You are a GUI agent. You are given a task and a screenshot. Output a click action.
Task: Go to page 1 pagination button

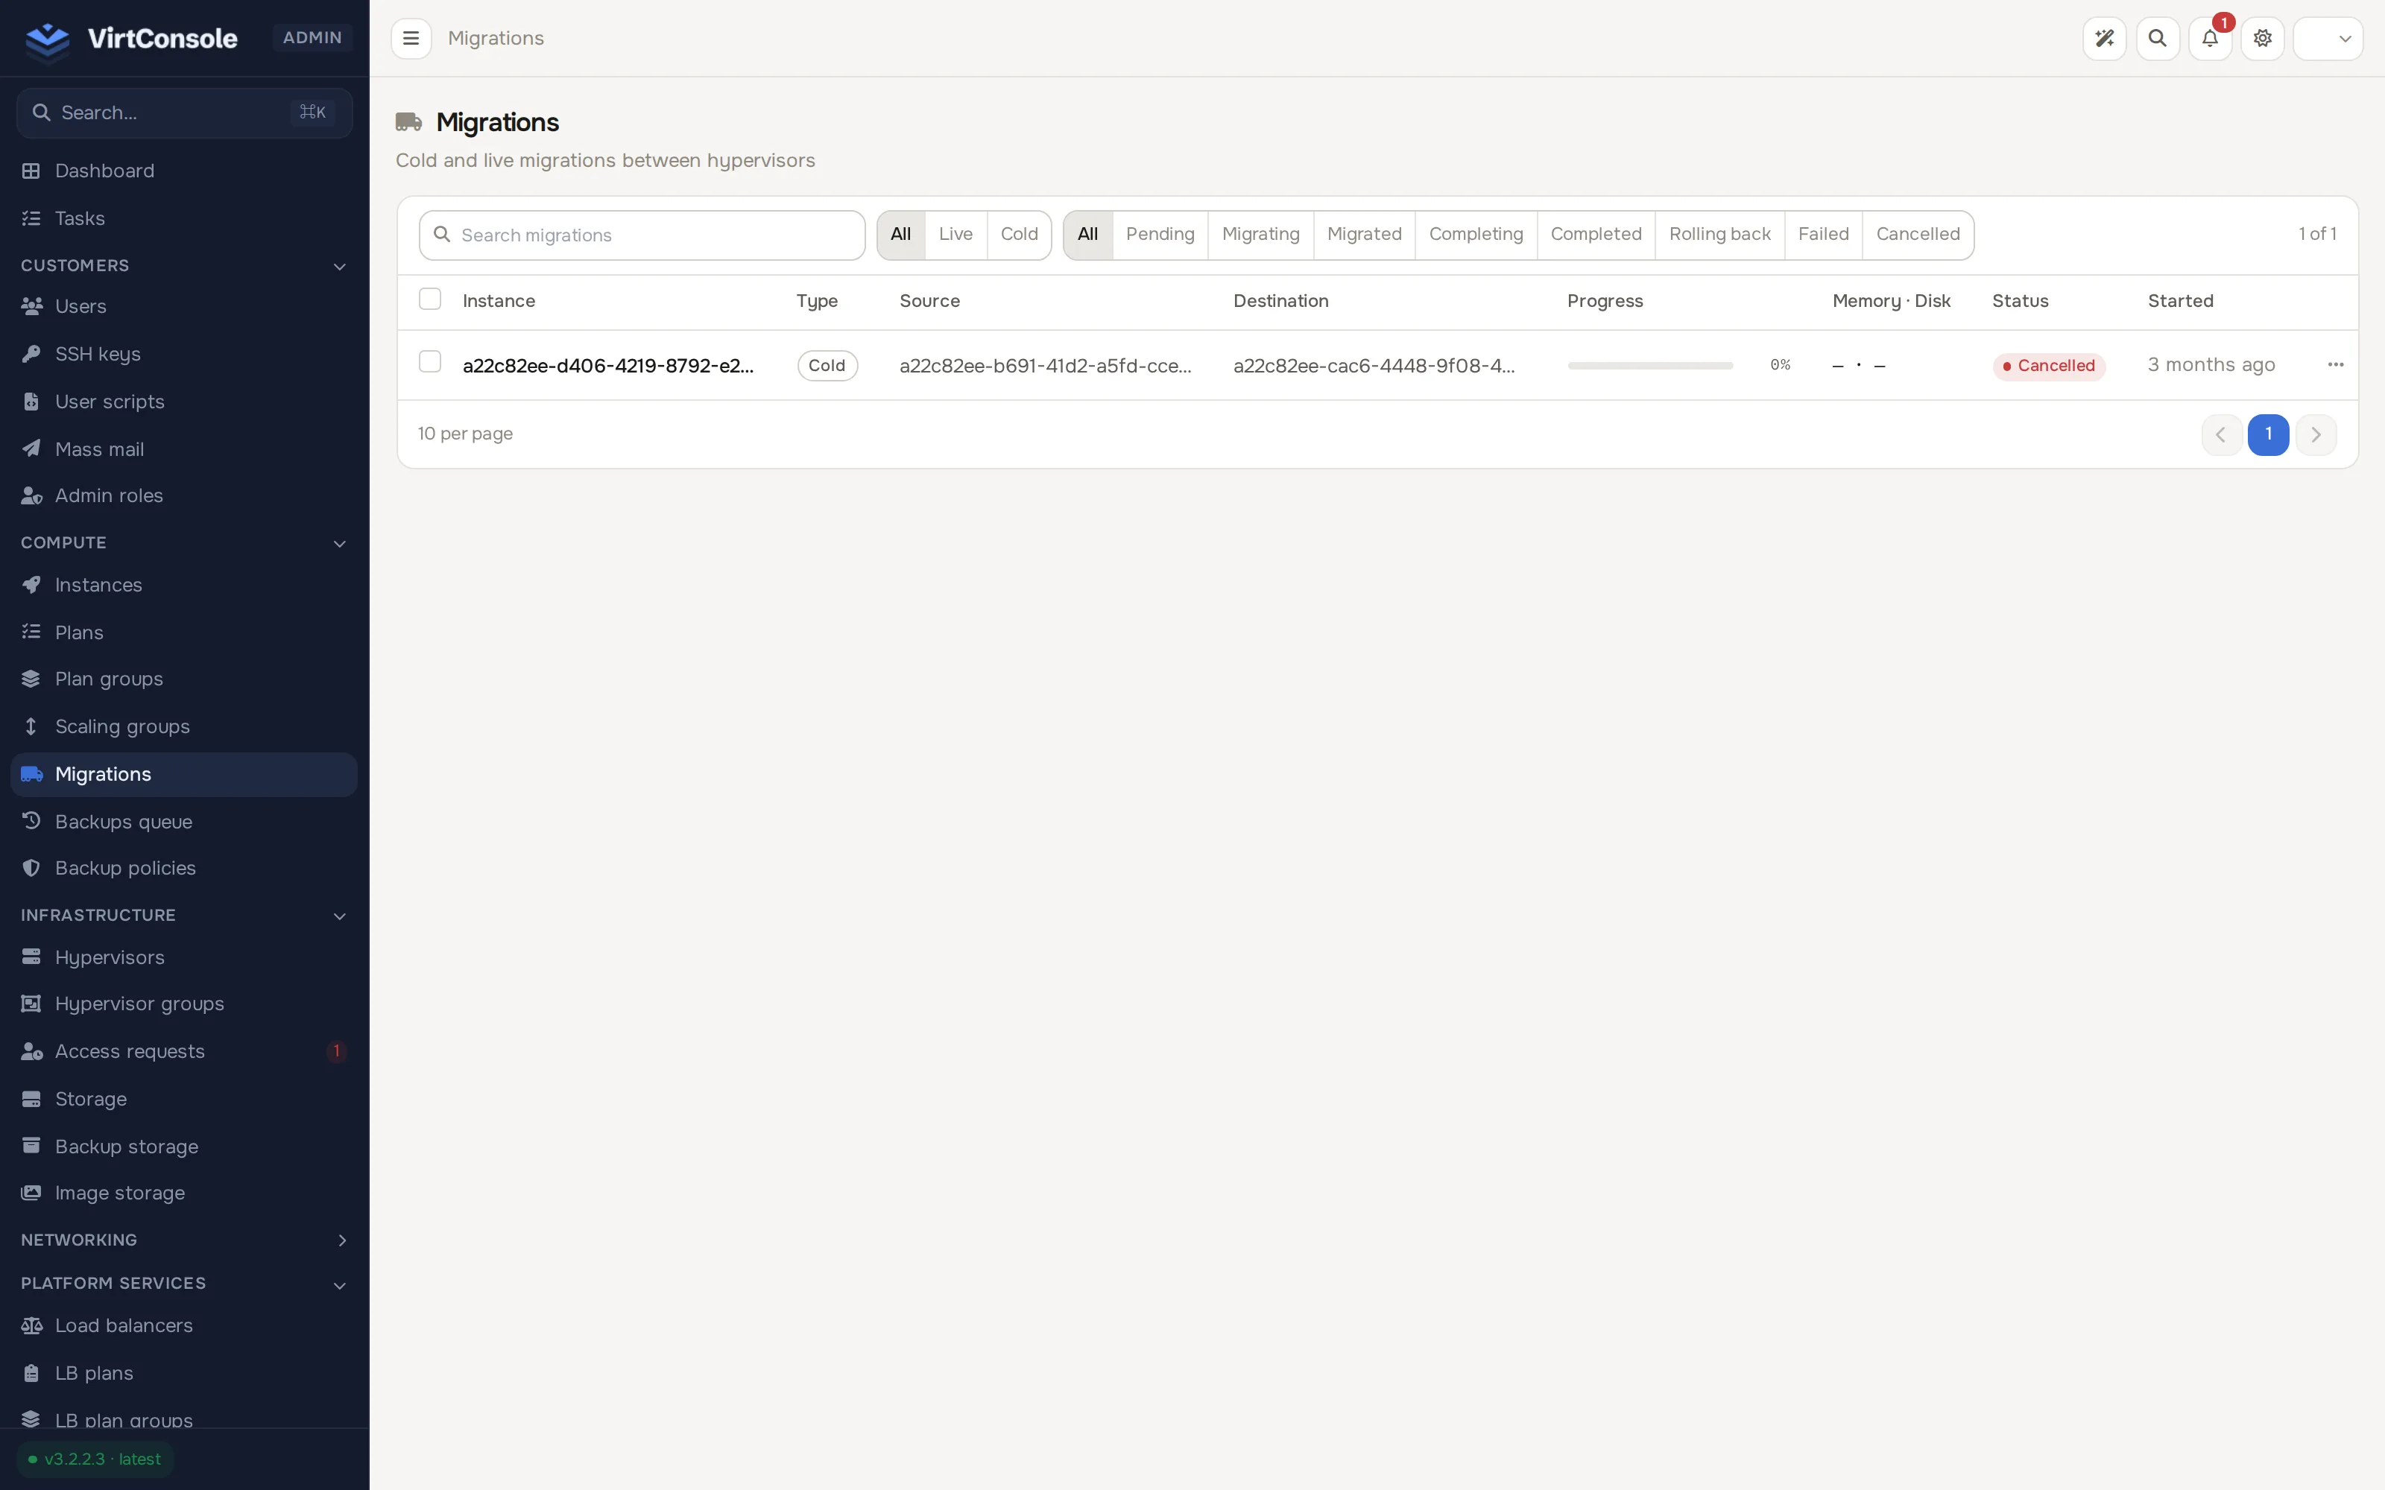pos(2268,434)
